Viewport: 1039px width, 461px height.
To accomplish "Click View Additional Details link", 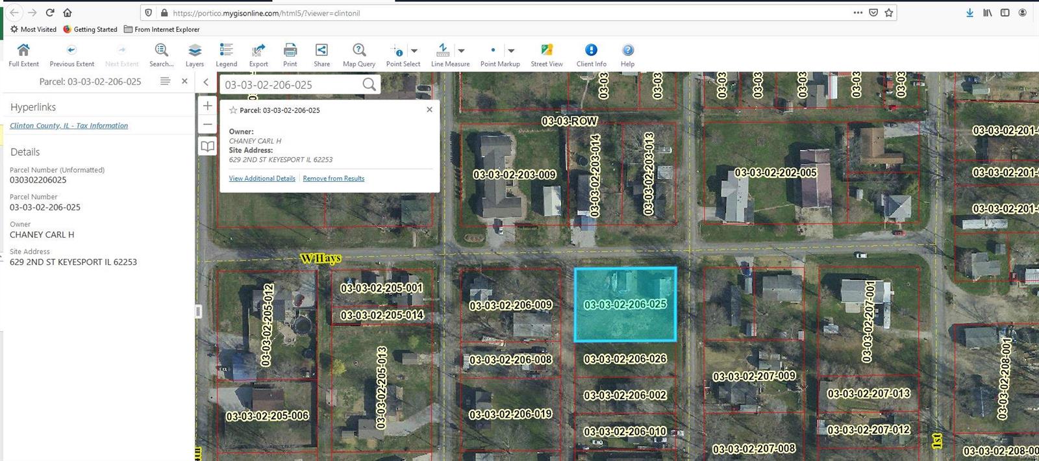I will (262, 179).
